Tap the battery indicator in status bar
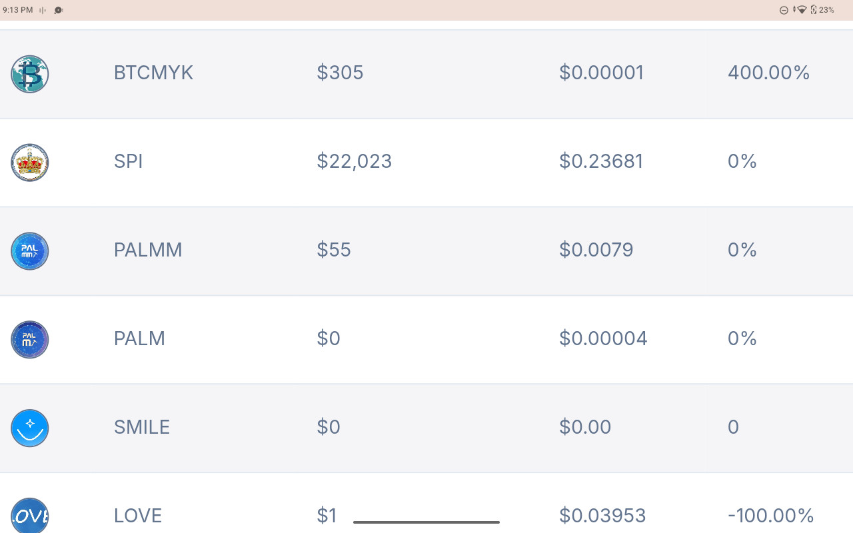 [x=822, y=10]
